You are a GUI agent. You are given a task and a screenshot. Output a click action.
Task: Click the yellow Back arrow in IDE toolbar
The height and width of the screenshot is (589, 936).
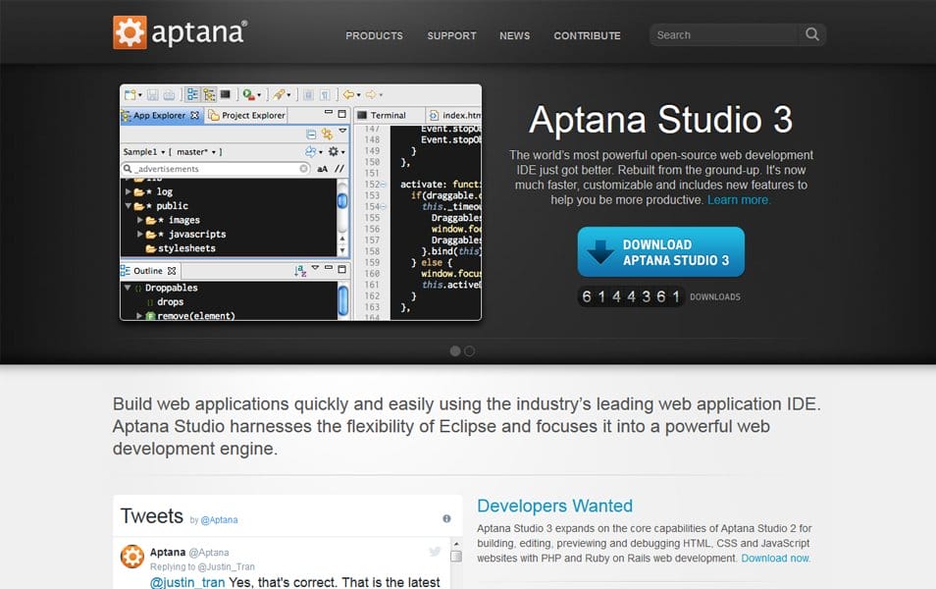click(x=348, y=94)
